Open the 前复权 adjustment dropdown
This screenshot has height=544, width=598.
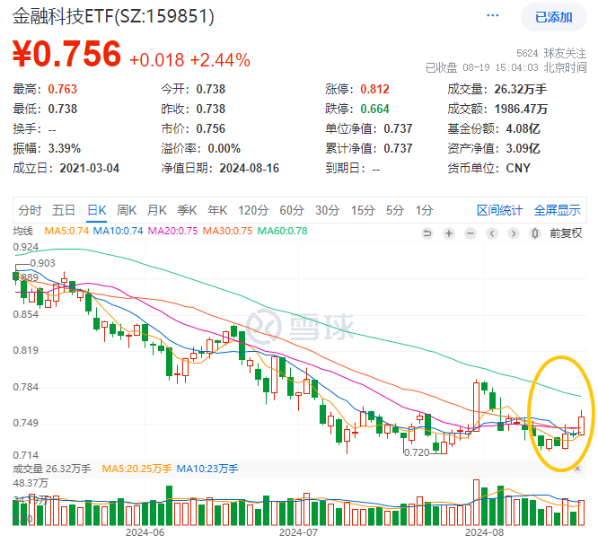[x=566, y=233]
